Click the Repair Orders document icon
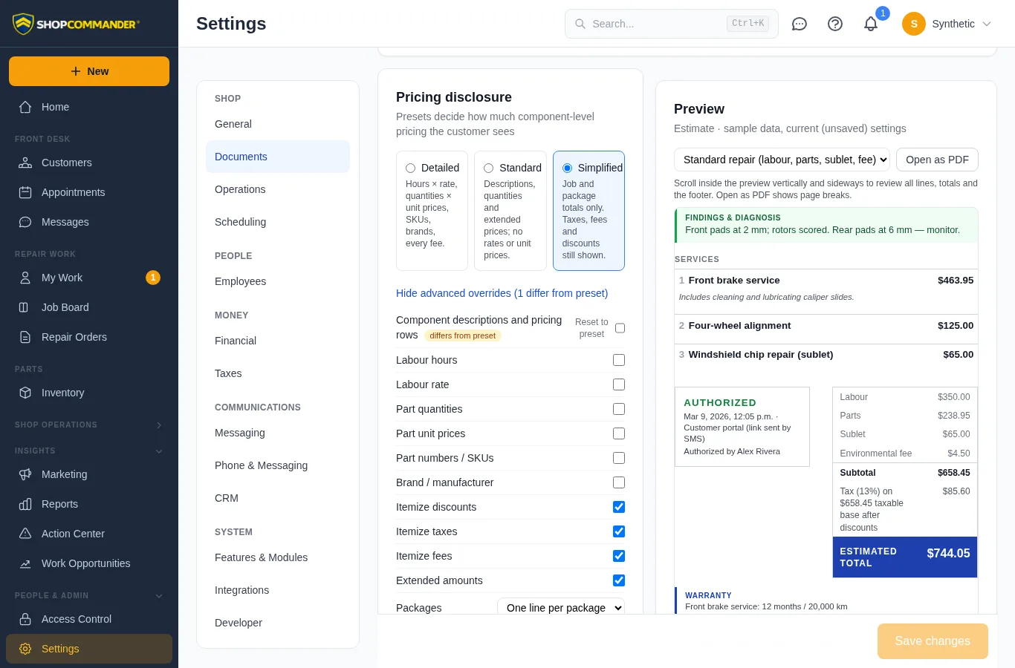The width and height of the screenshot is (1015, 668). click(25, 337)
